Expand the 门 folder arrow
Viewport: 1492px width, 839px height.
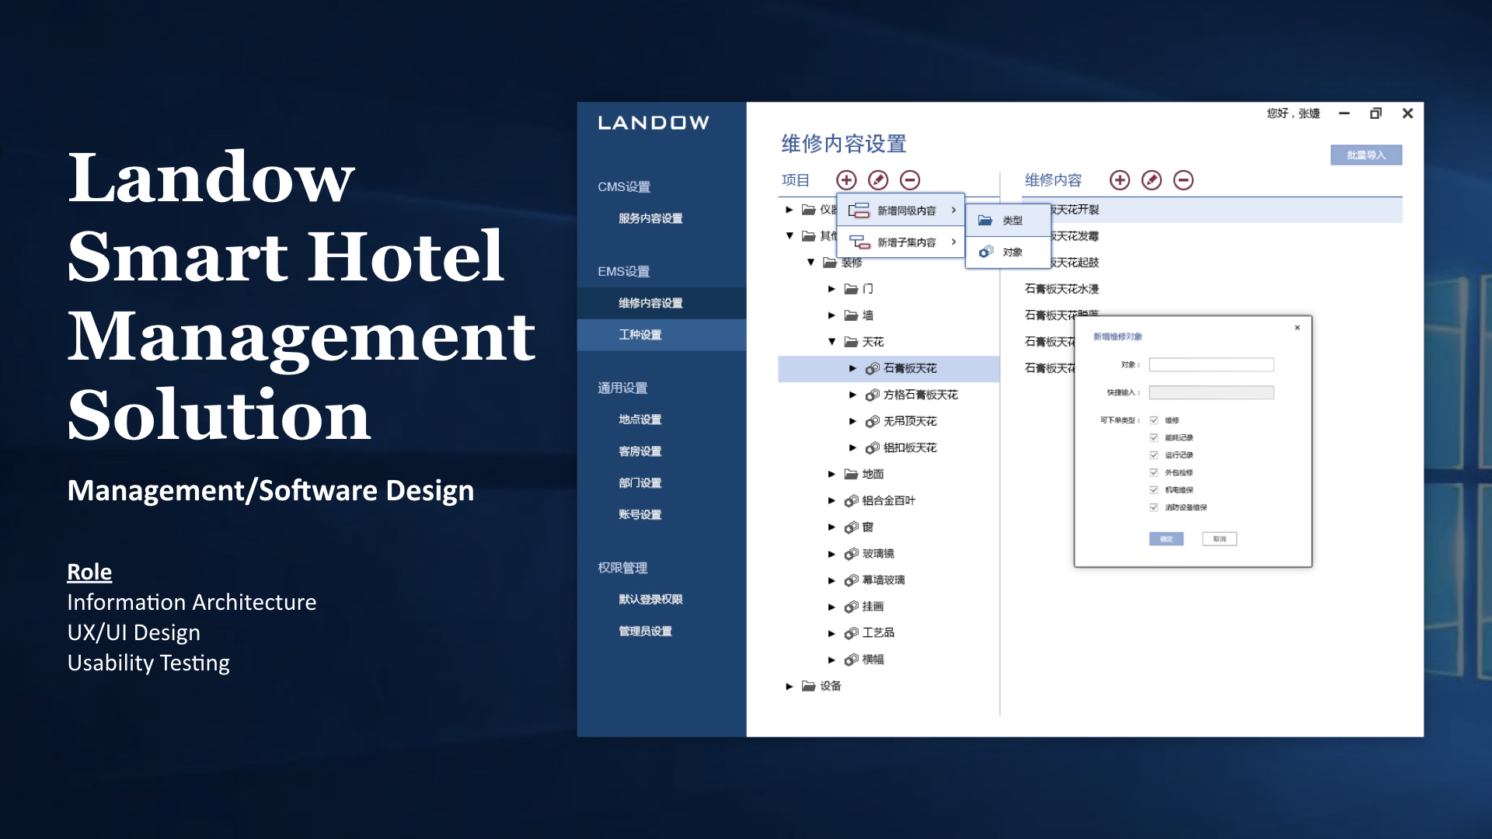click(x=831, y=289)
